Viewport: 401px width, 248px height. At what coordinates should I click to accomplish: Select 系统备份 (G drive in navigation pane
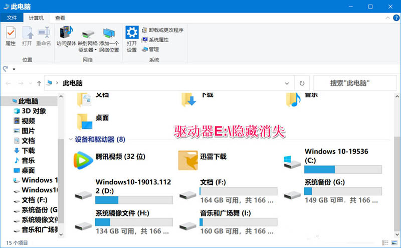[x=35, y=210]
